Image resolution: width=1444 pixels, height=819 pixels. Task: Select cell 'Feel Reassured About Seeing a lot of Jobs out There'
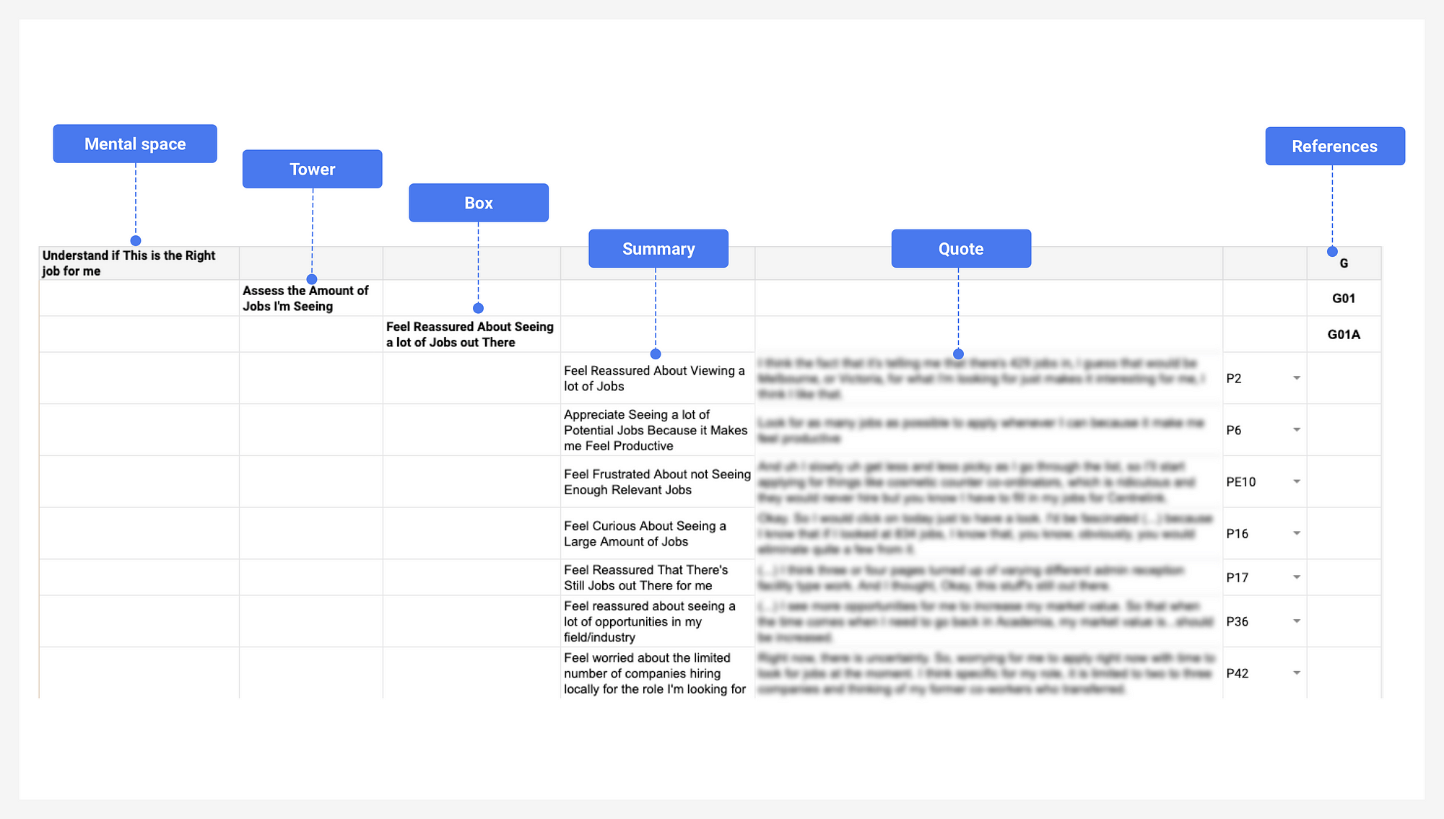471,334
